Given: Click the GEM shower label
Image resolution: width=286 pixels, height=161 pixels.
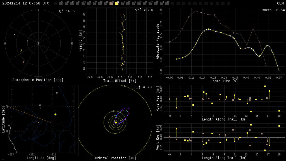Looking at the screenshot, I should [x=280, y=3].
